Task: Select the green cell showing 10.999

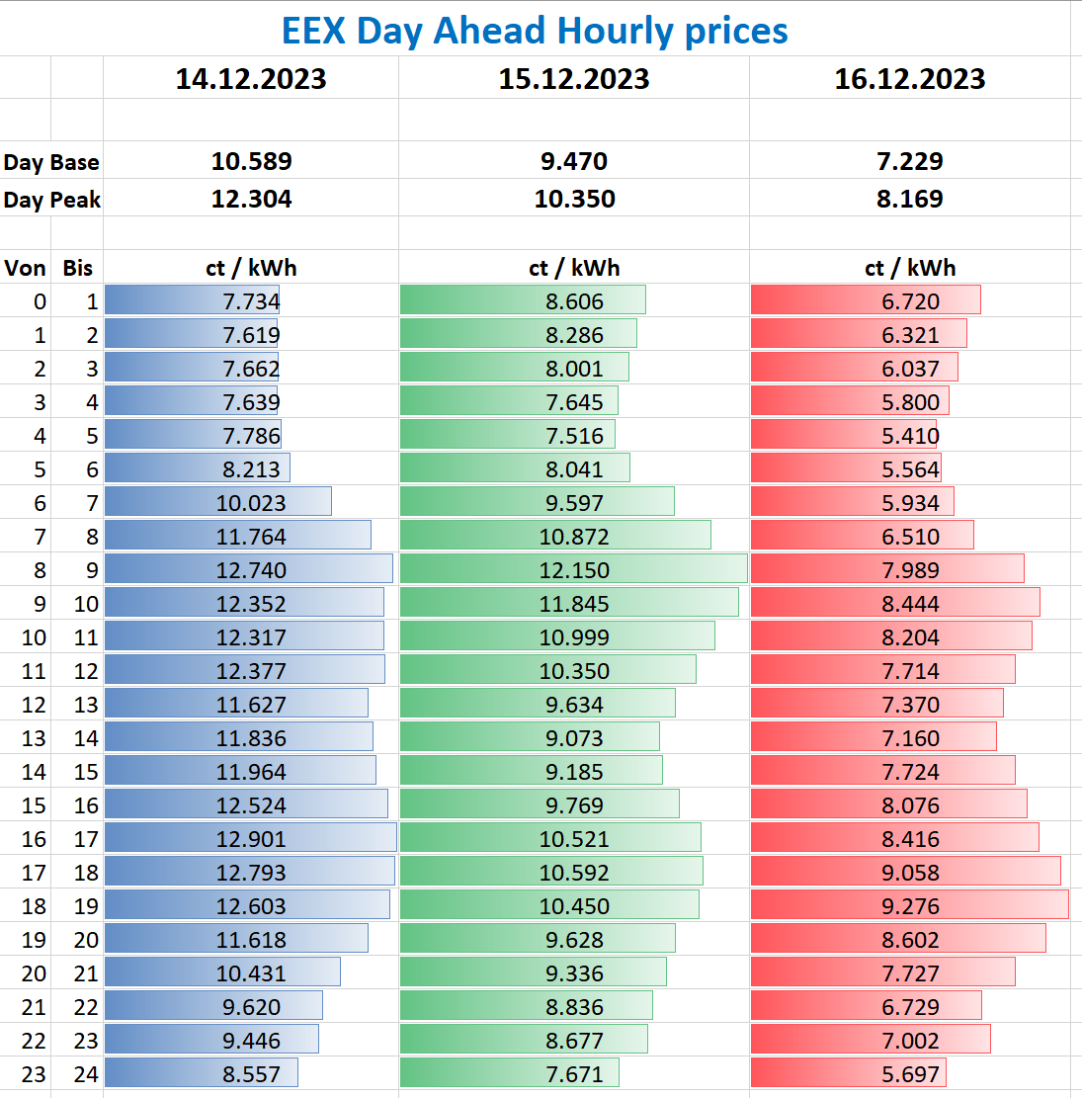Action: 573,636
